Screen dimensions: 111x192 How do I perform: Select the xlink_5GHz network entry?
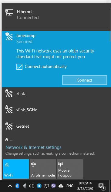pyautogui.click(x=56, y=110)
